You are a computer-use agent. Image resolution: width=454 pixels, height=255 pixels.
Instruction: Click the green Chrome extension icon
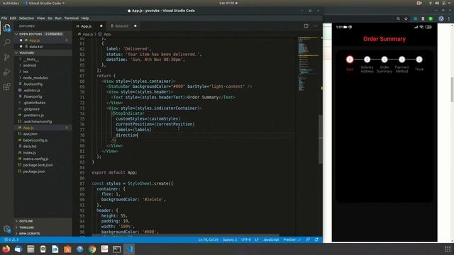pyautogui.click(x=431, y=18)
